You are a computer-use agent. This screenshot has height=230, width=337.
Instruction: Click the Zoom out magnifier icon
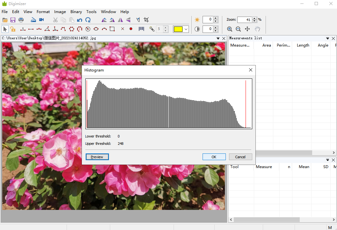[x=238, y=29]
